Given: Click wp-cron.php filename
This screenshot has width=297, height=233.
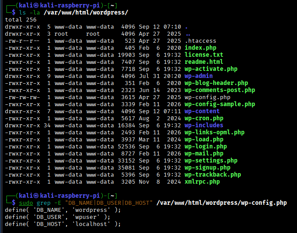Looking at the screenshot, I should 204,118.
